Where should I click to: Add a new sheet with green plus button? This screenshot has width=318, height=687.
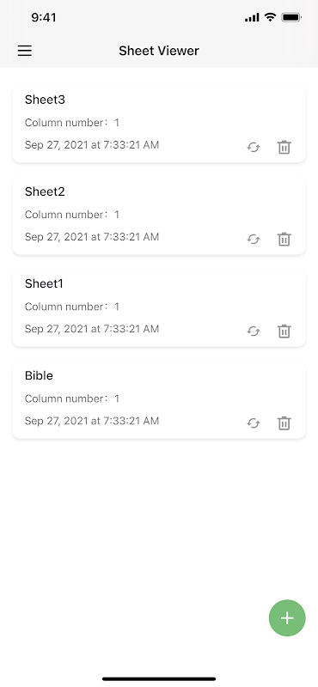(x=287, y=617)
